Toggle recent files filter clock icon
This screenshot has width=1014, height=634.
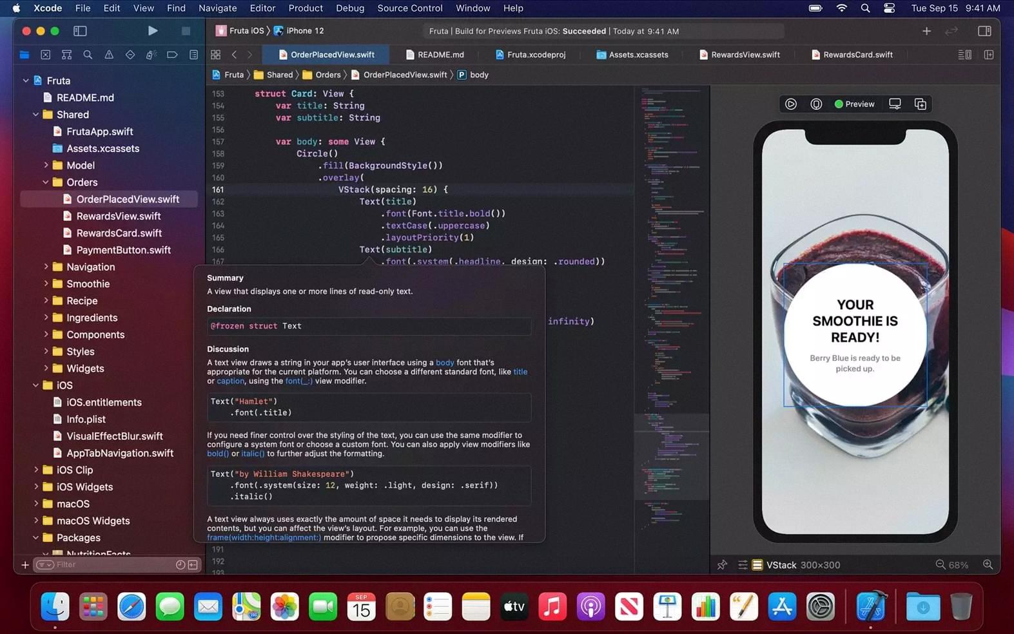[x=180, y=565]
